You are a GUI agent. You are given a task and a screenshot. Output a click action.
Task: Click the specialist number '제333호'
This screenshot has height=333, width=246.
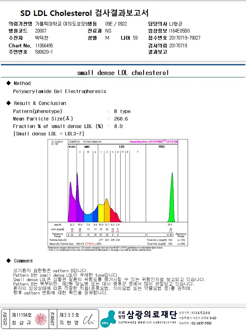(x=69, y=315)
